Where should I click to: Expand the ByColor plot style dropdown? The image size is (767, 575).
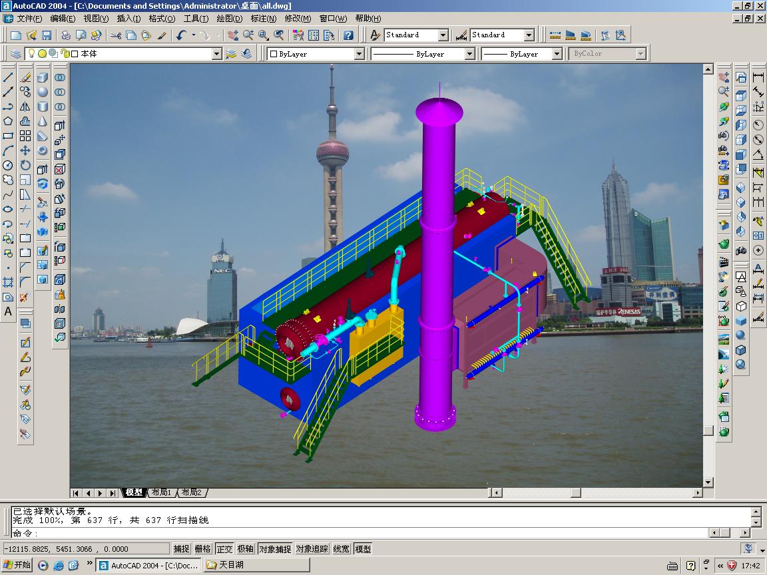tap(640, 54)
